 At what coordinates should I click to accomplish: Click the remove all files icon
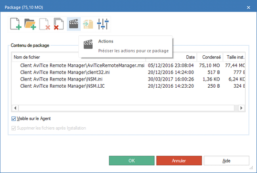[59, 24]
